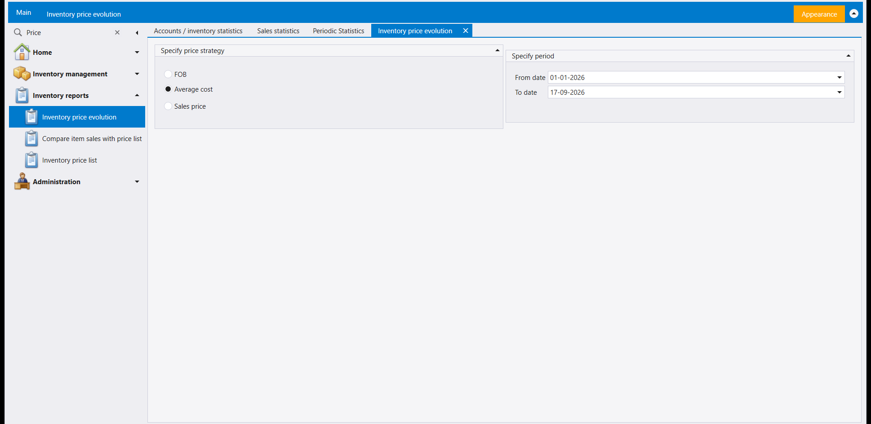Select the Average cost radio button

(168, 89)
